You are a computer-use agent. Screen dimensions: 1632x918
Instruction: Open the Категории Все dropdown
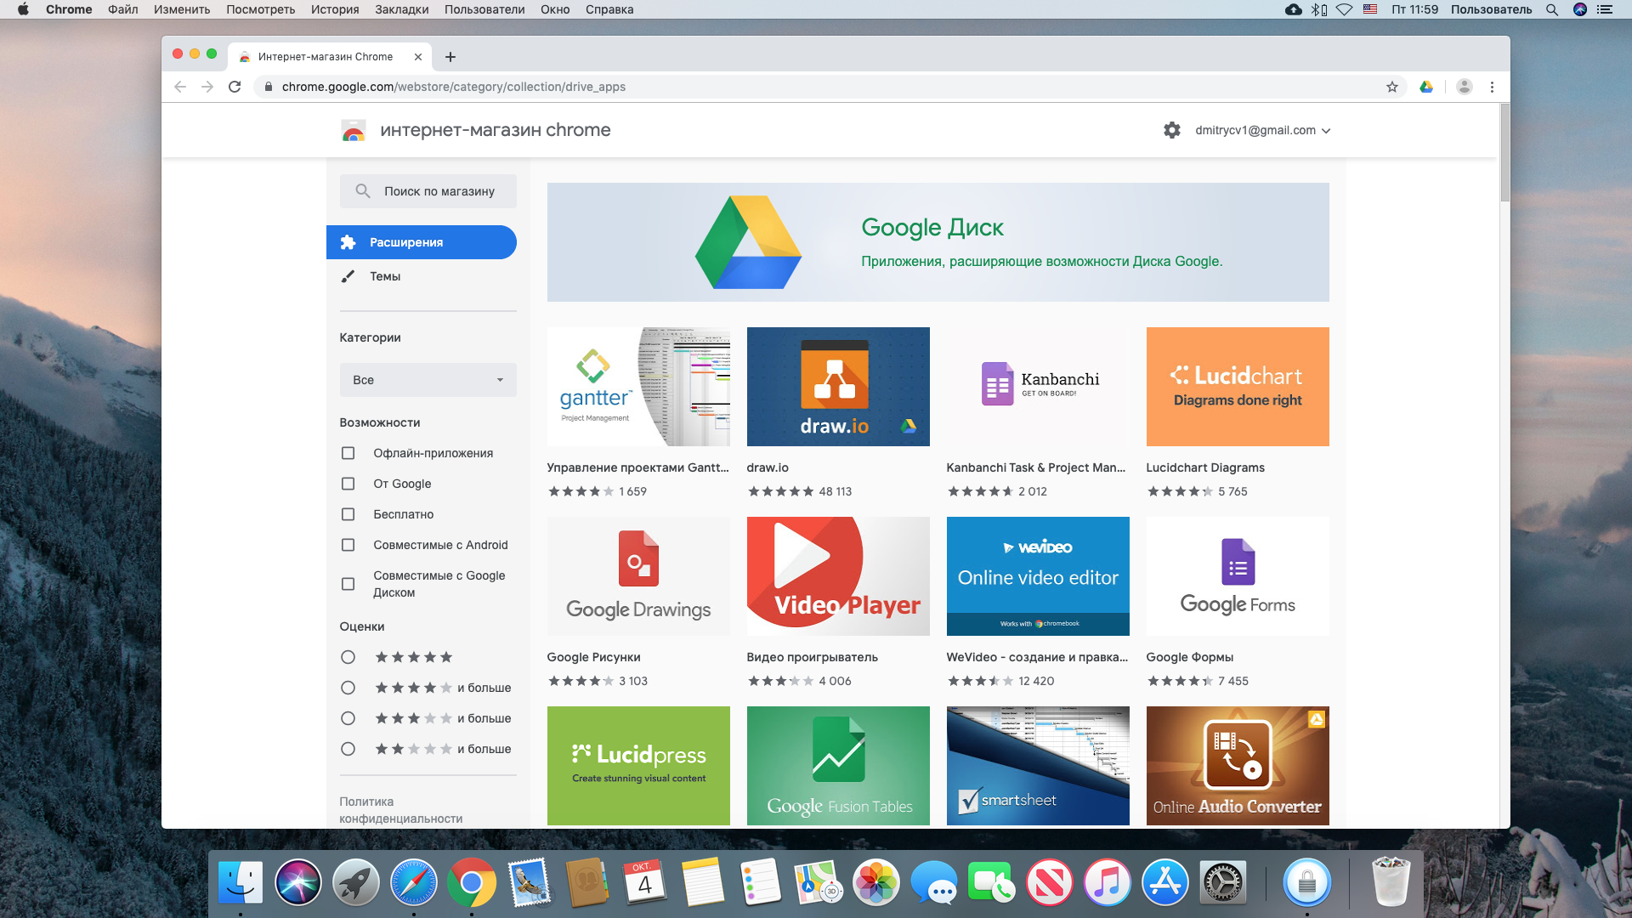point(428,380)
